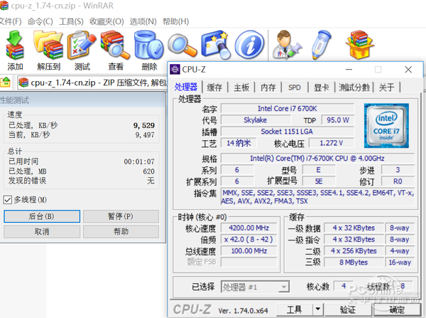
Task: Click the Intel Core i7 logo image
Action: click(386, 125)
